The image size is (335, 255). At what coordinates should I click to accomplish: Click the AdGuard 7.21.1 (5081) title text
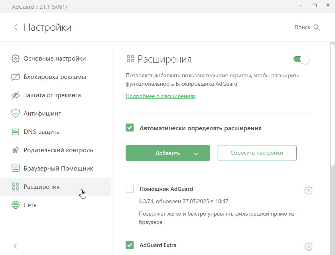39,7
